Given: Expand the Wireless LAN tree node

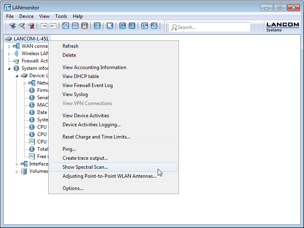Looking at the screenshot, I should pos(9,54).
